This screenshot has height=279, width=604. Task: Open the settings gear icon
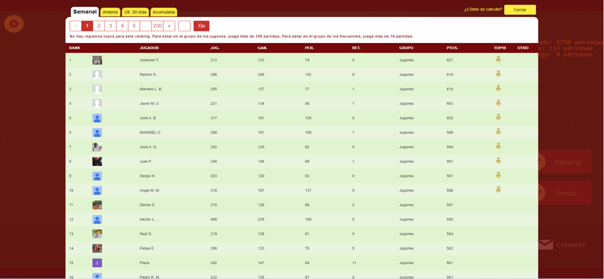coord(14,24)
